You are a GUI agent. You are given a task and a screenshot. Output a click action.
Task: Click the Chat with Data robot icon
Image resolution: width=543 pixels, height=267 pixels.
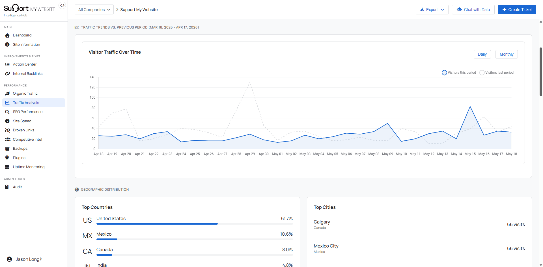point(459,10)
